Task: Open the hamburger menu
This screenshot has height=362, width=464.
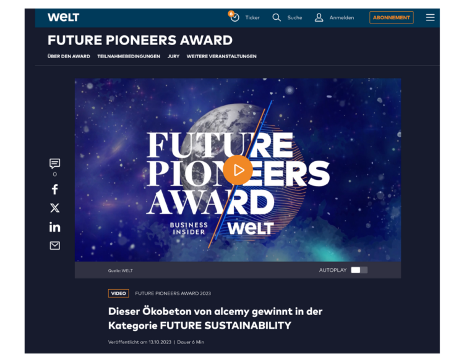Action: (x=430, y=17)
